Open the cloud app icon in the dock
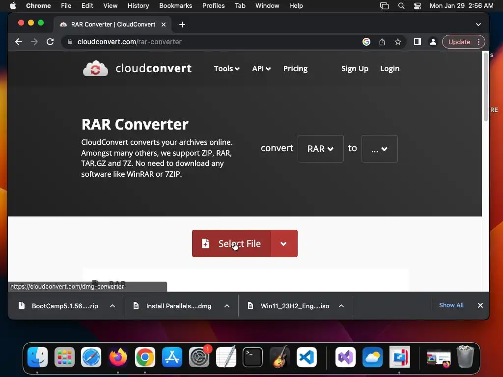 372,357
